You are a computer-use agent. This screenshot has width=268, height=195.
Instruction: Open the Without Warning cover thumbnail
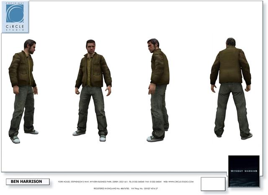[x=244, y=171]
